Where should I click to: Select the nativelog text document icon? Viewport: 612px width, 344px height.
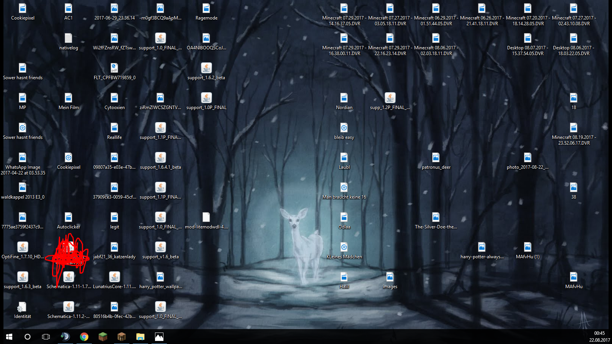(69, 38)
